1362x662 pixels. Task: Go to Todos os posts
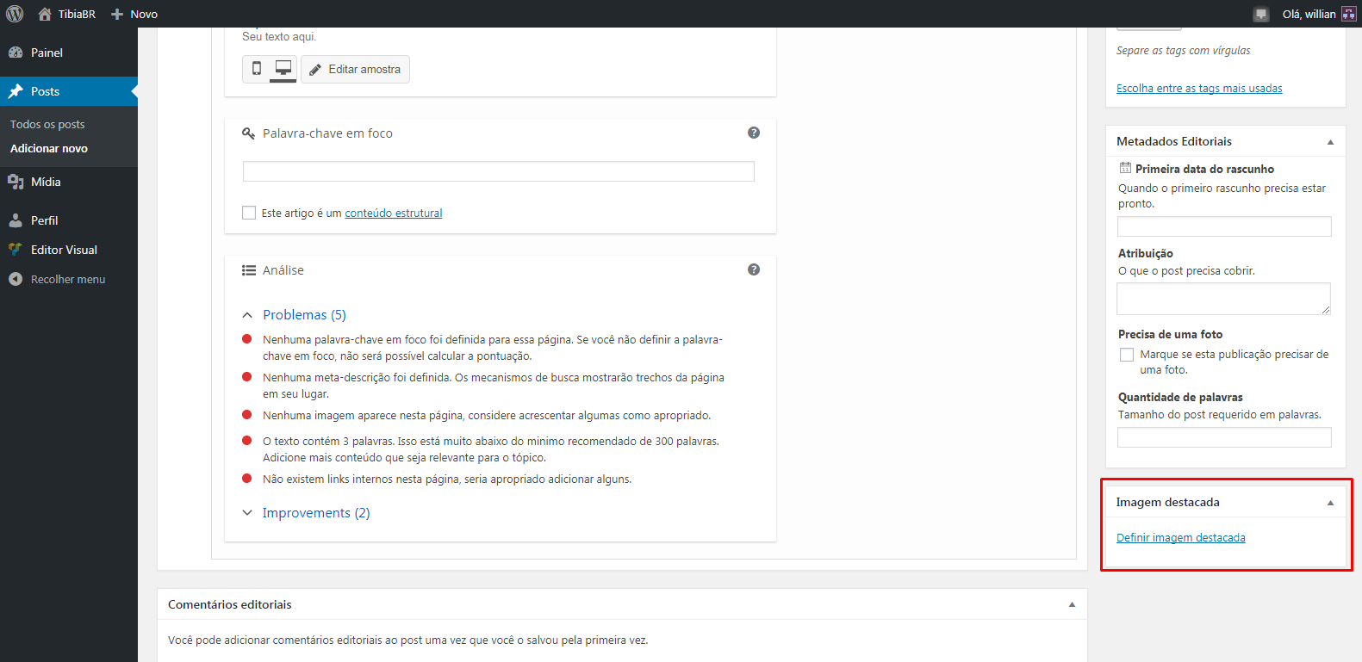(x=47, y=124)
